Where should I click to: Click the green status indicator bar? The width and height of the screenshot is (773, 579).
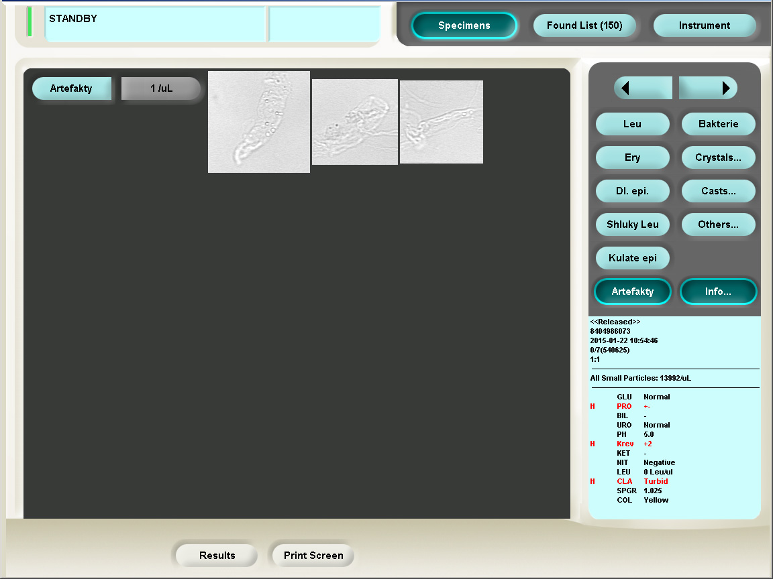click(x=30, y=21)
